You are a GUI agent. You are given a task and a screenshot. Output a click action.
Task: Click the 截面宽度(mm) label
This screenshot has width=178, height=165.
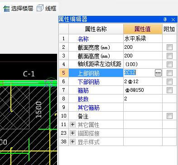(x=94, y=47)
